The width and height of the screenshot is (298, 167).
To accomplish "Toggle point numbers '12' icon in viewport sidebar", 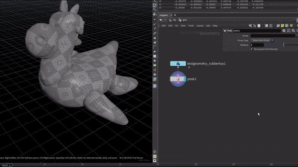I will coord(155,33).
